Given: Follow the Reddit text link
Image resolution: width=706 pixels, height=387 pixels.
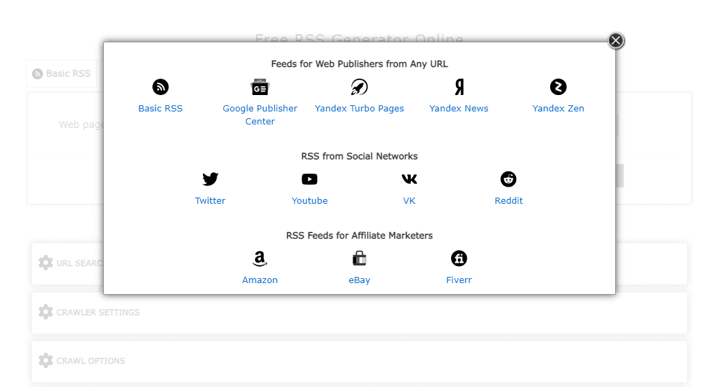Looking at the screenshot, I should coord(508,200).
